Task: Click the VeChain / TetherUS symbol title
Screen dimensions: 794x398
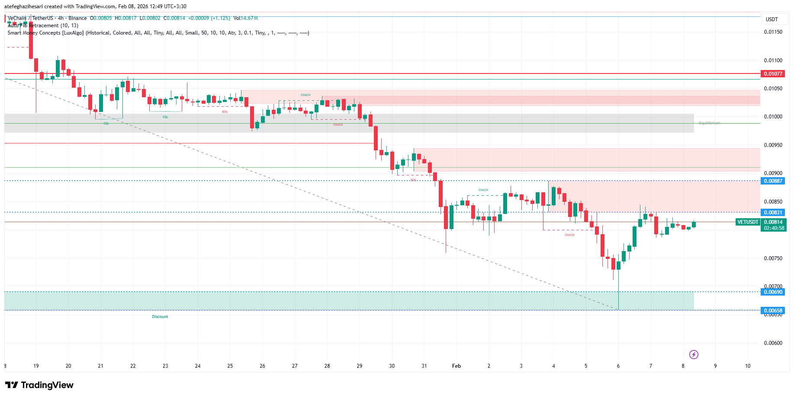Action: pyautogui.click(x=30, y=18)
